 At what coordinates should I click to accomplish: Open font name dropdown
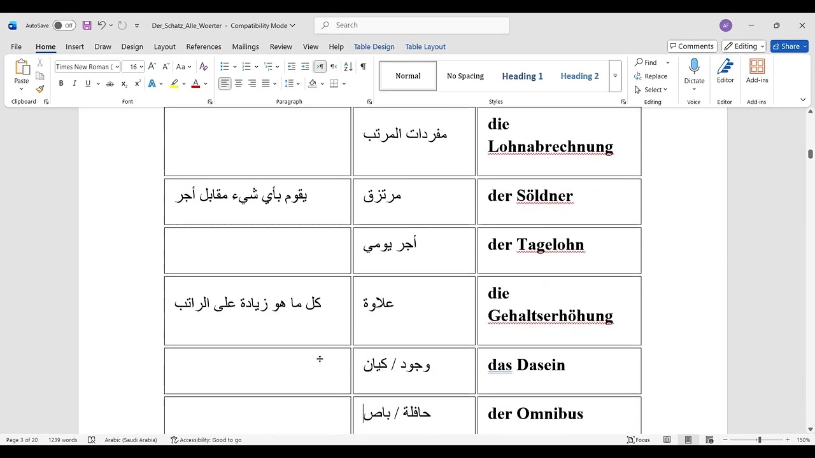117,67
